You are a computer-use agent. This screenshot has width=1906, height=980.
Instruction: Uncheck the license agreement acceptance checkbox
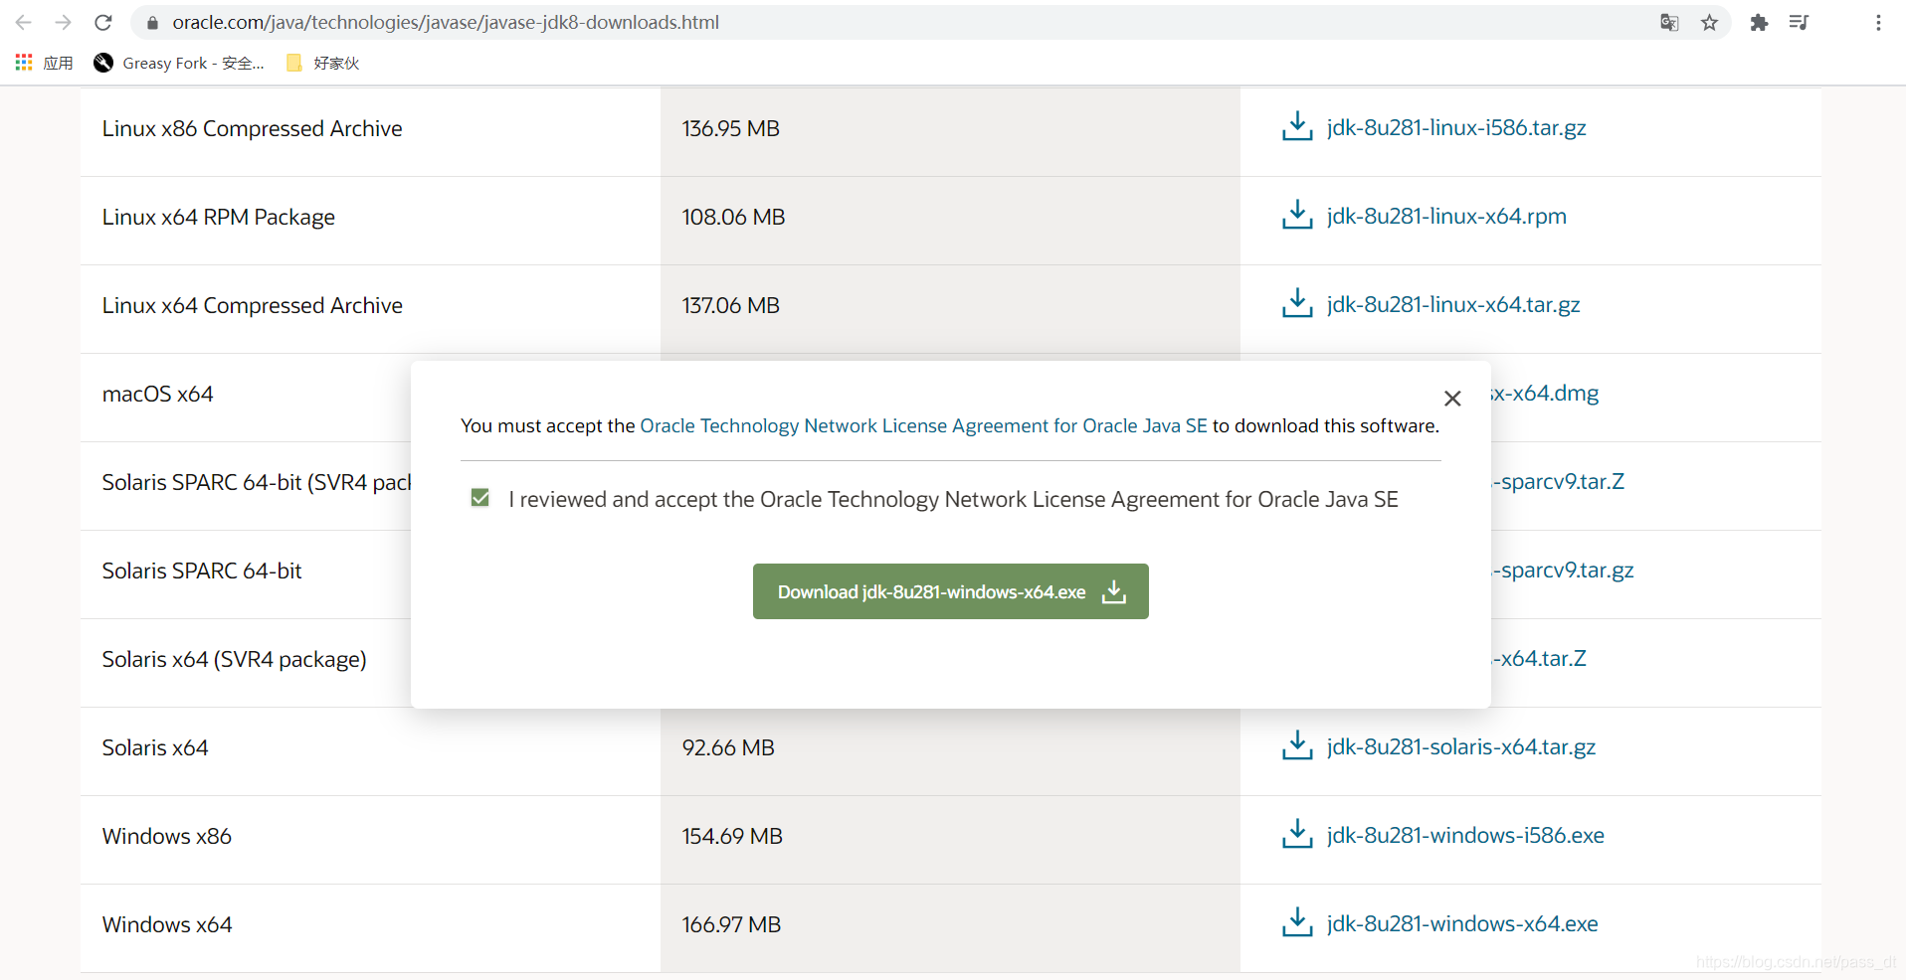tap(480, 498)
